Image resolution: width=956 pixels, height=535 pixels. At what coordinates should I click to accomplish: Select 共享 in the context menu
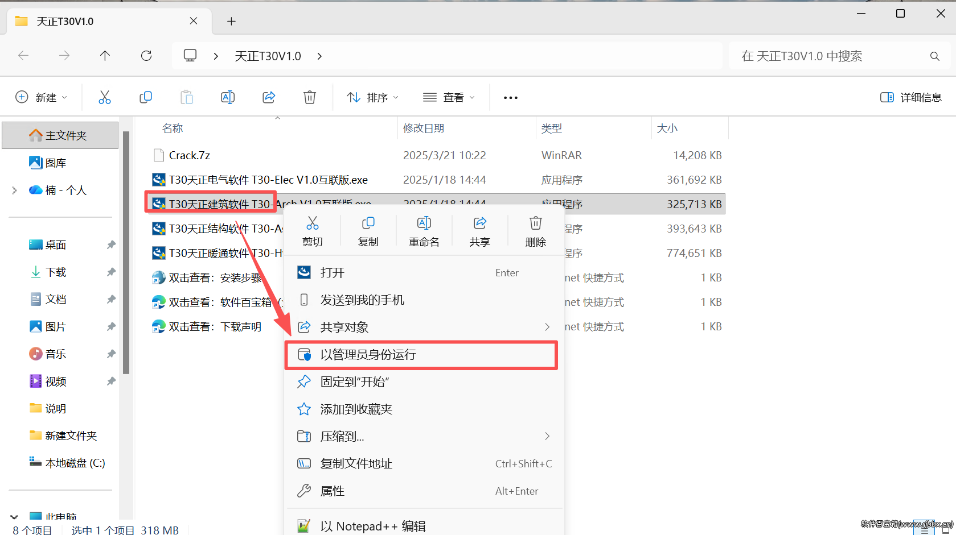click(480, 231)
